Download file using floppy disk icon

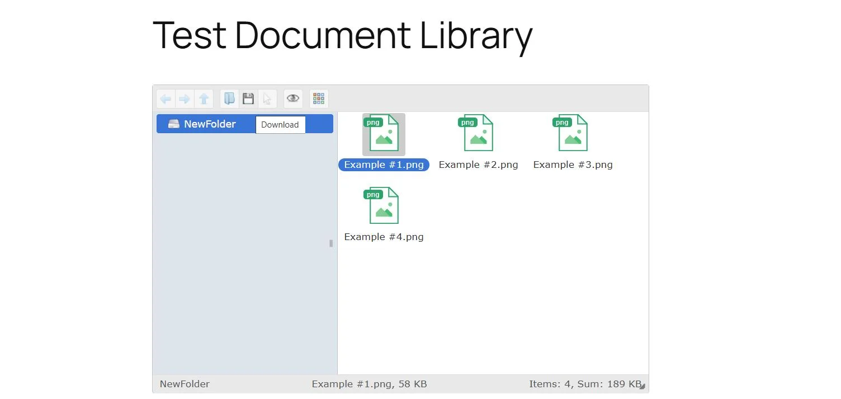pyautogui.click(x=248, y=99)
